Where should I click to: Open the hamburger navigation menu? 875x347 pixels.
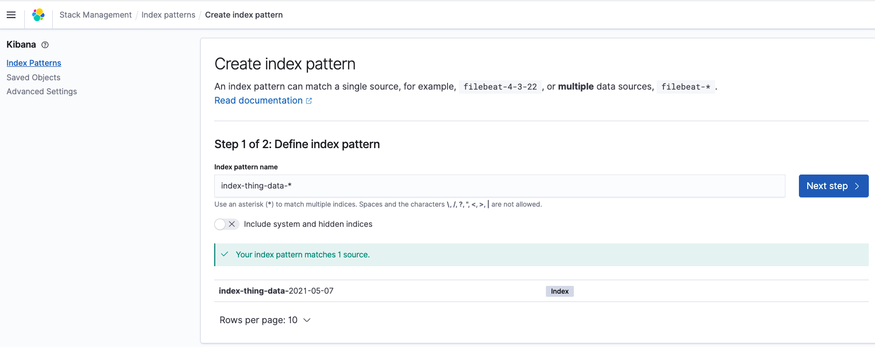coord(11,15)
